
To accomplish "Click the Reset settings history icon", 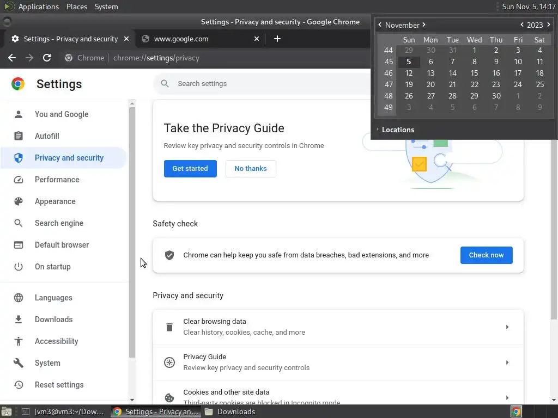I will pos(19,385).
